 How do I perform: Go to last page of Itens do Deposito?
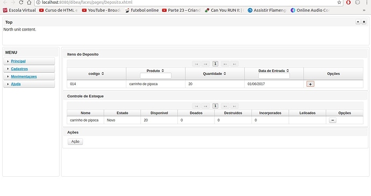point(234,64)
